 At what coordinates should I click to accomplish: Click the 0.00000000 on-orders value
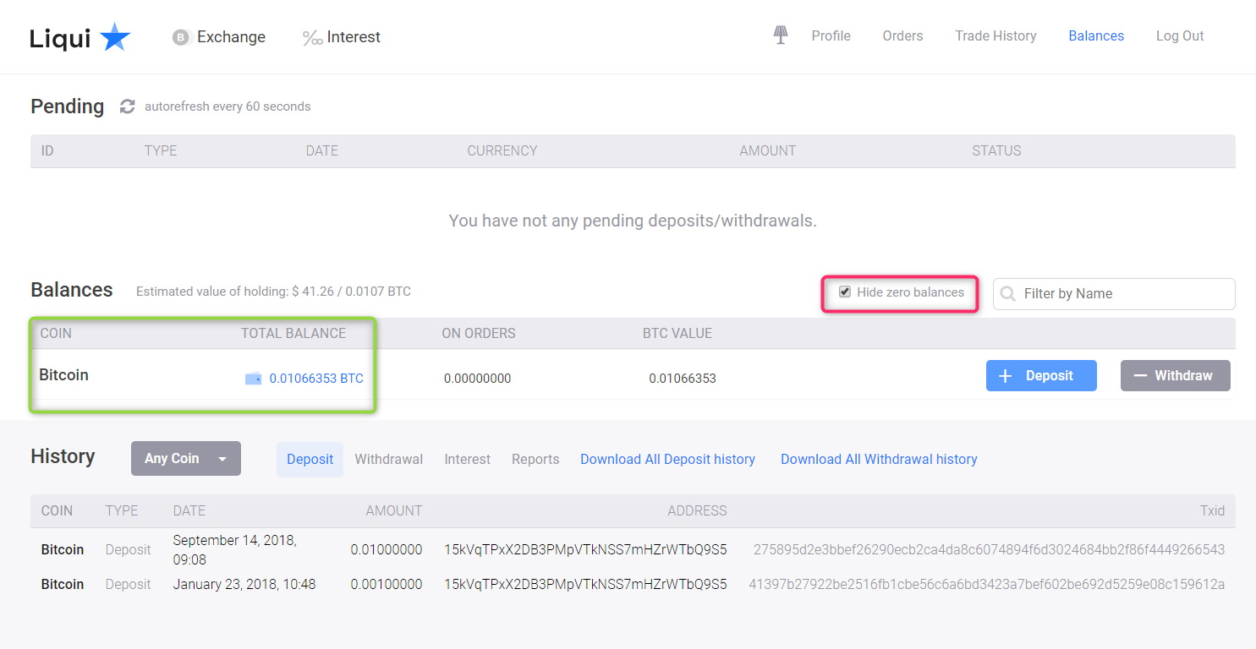[x=478, y=379]
